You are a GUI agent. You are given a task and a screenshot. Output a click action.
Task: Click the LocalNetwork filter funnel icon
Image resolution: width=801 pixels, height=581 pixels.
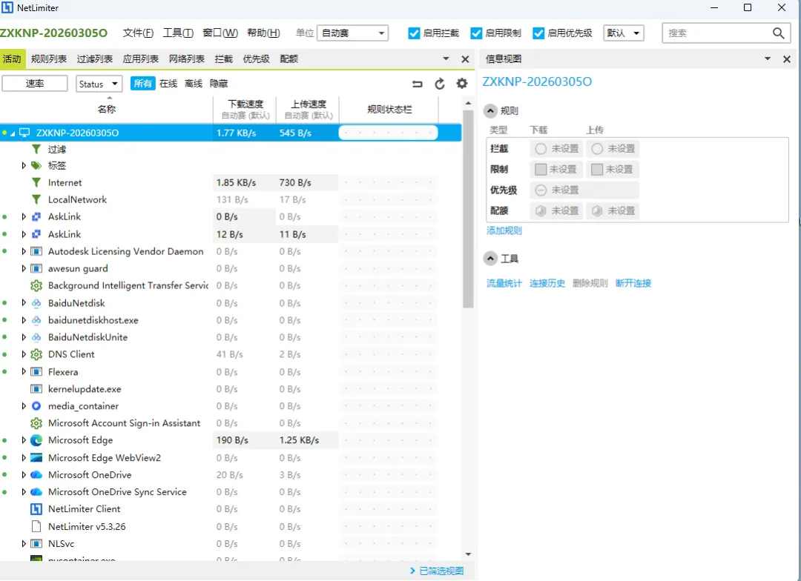tap(36, 199)
